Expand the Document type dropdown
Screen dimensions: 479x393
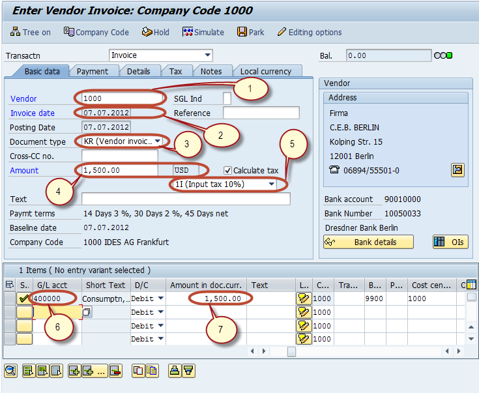tap(158, 141)
